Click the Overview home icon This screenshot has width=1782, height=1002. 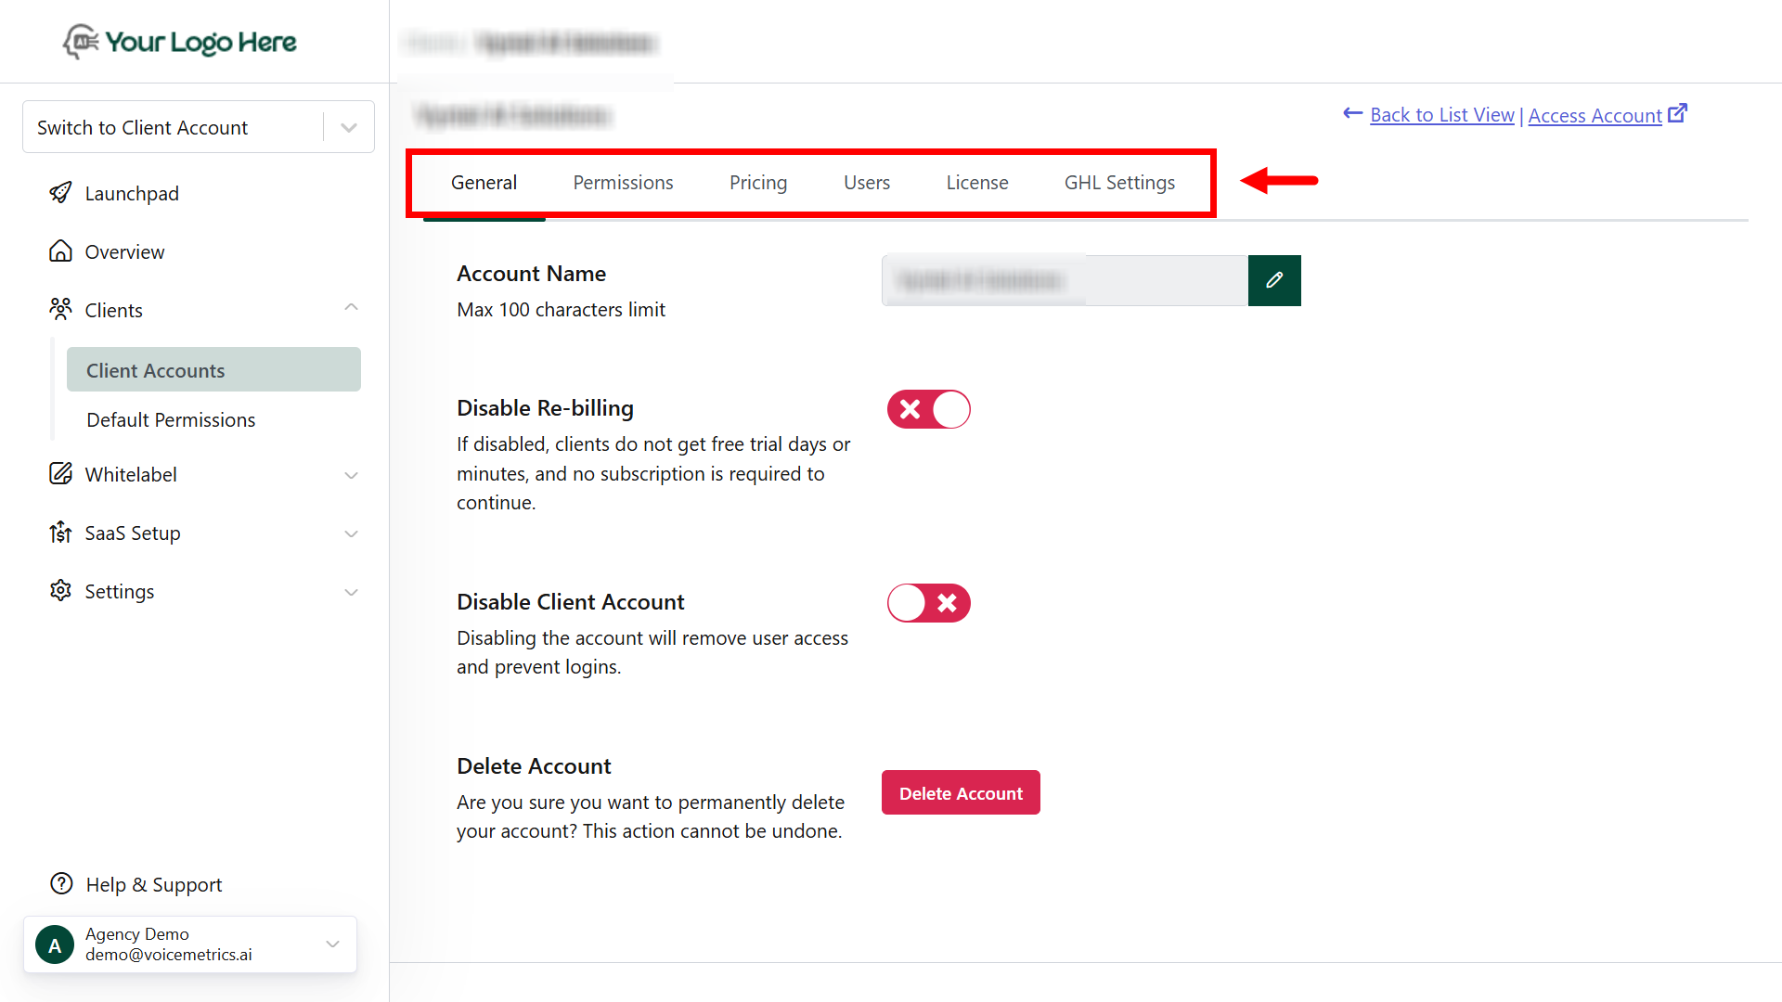point(60,251)
